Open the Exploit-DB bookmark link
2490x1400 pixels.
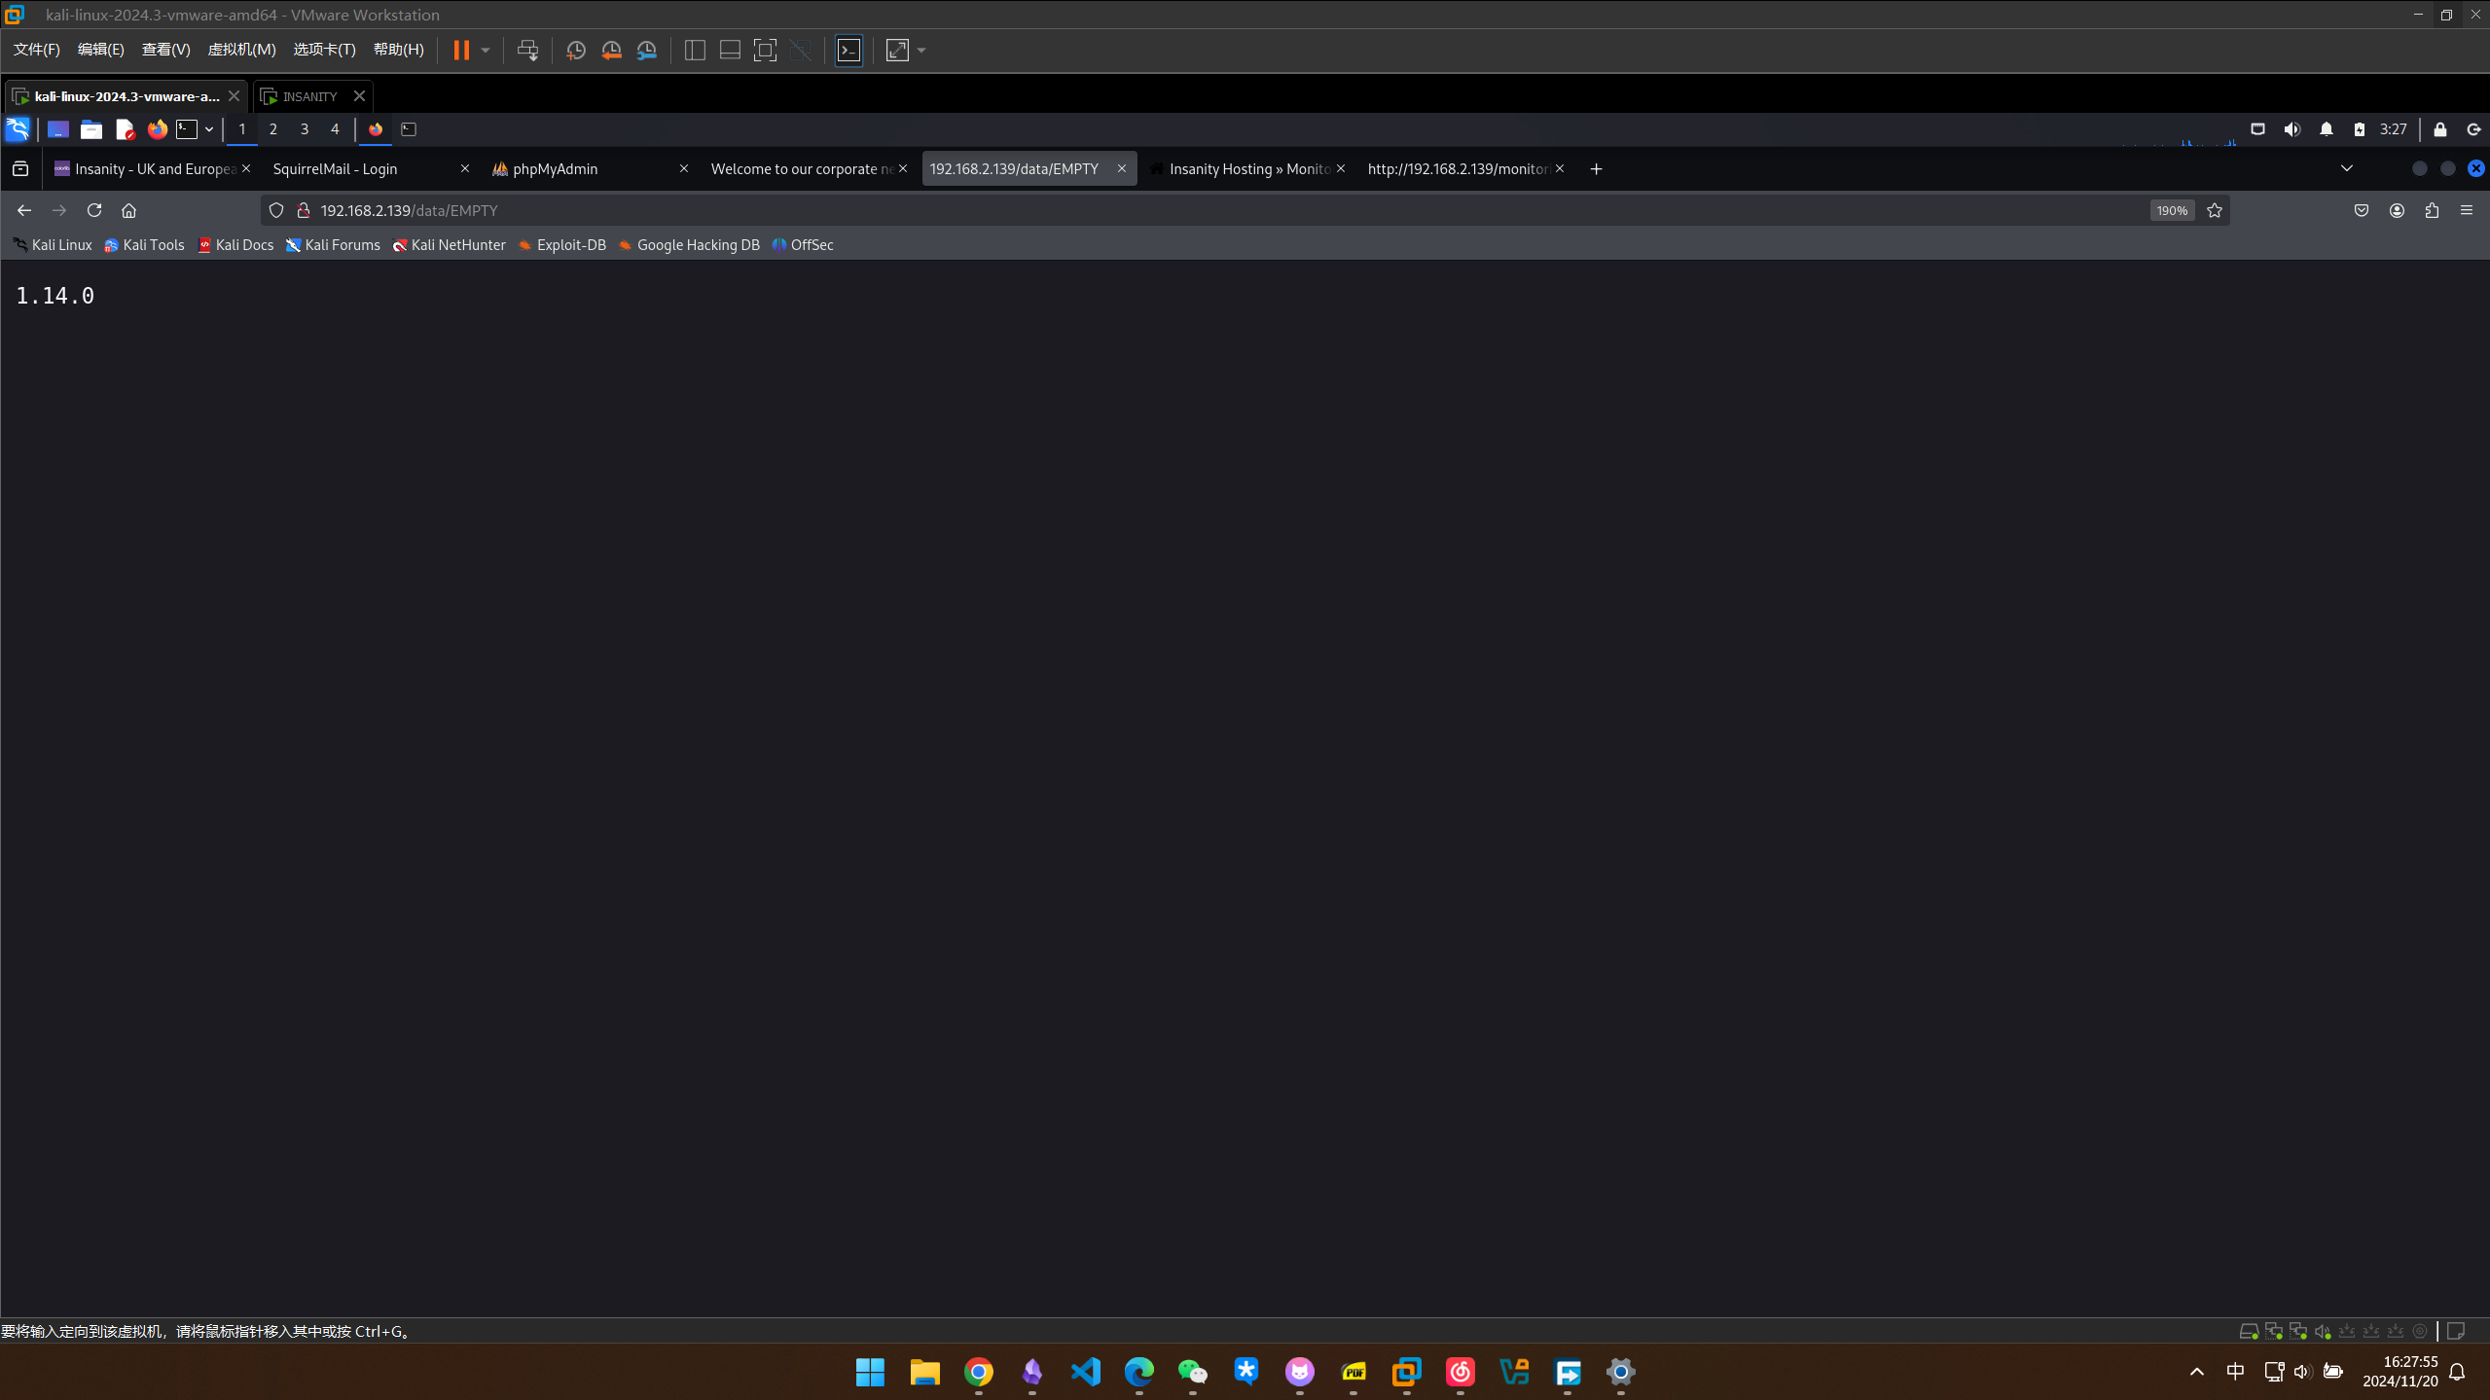click(x=562, y=245)
